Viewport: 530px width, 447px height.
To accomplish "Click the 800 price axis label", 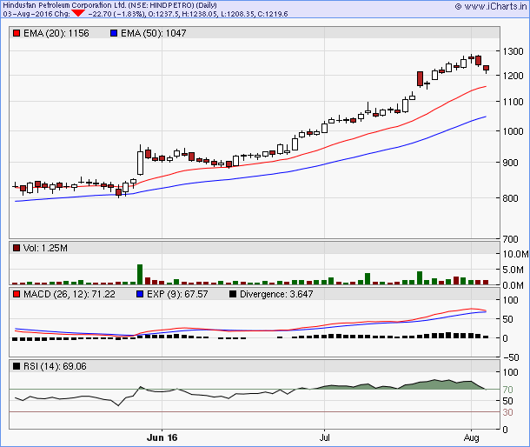I will tap(510, 198).
